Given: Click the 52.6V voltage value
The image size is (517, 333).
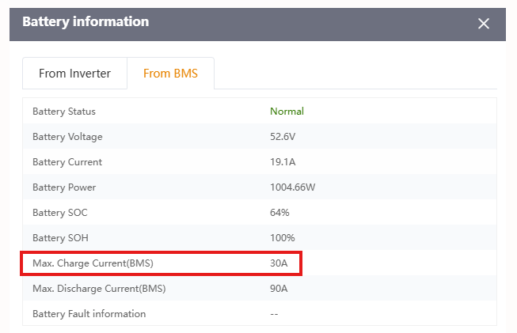Looking at the screenshot, I should (x=283, y=137).
